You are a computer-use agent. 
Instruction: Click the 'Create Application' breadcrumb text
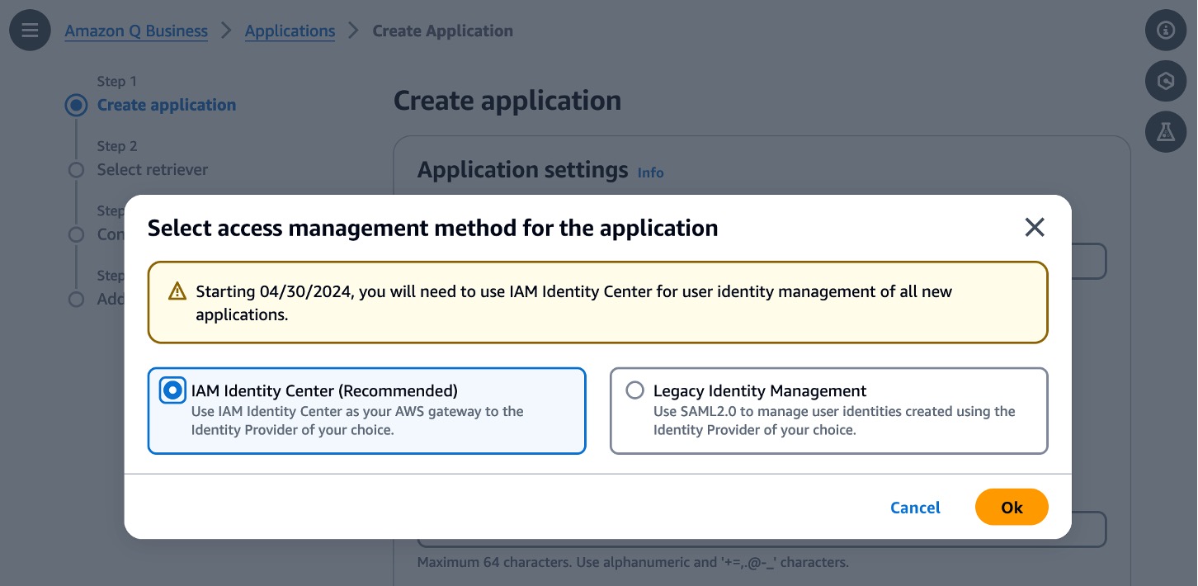443,31
